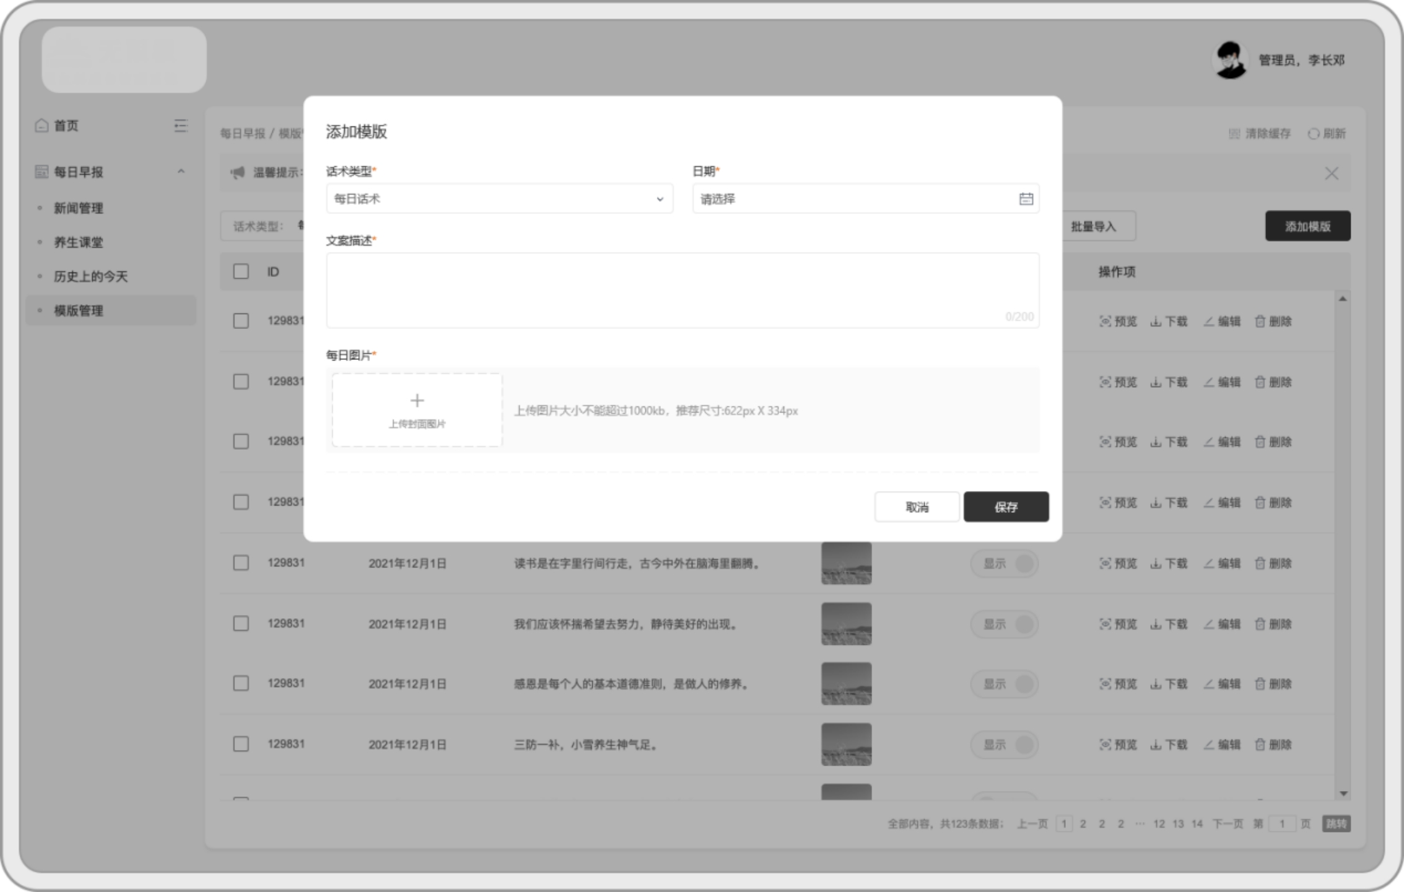The height and width of the screenshot is (892, 1404).
Task: Click the refresh 刷新 icon
Action: tap(1313, 134)
